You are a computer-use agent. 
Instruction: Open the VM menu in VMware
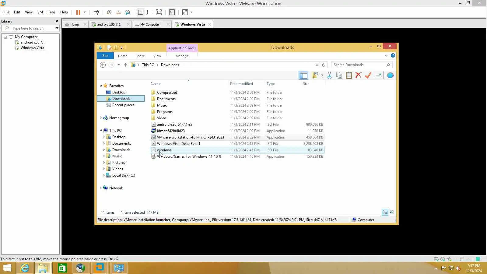tap(40, 12)
